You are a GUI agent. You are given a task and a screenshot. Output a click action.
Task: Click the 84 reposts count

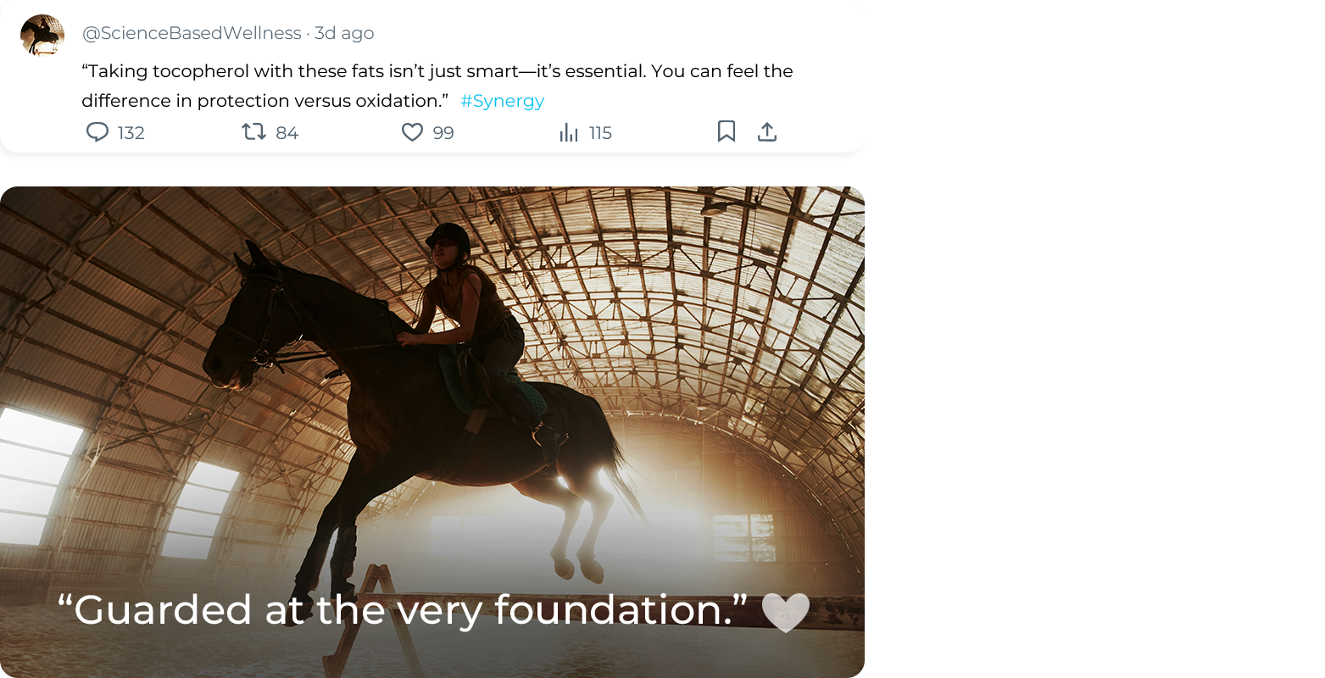click(287, 133)
